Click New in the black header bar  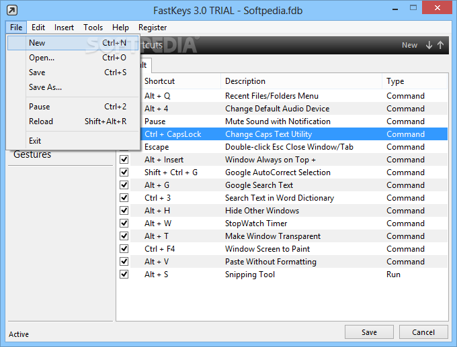click(409, 45)
